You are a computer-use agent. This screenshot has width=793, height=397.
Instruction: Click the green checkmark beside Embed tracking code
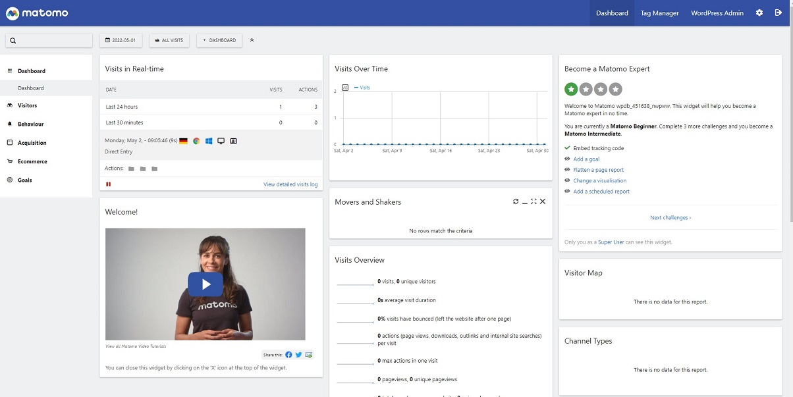(x=567, y=148)
